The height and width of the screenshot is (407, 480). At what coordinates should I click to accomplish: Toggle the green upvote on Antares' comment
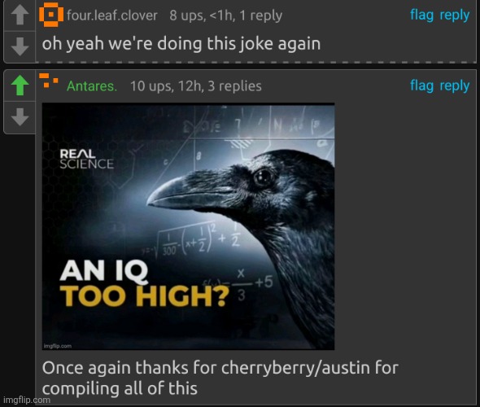coord(20,85)
